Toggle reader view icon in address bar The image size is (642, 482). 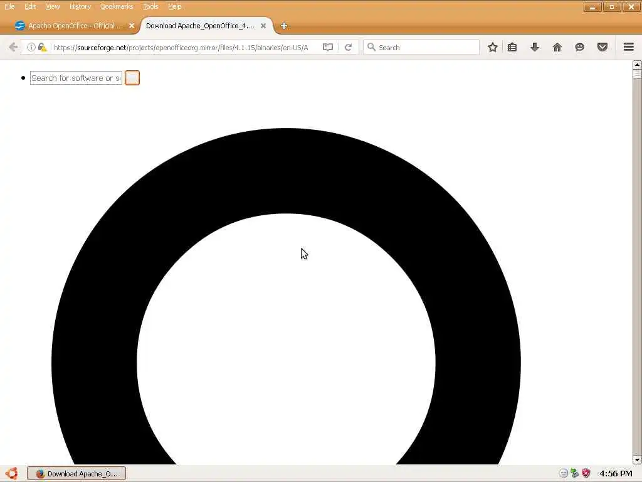point(327,47)
